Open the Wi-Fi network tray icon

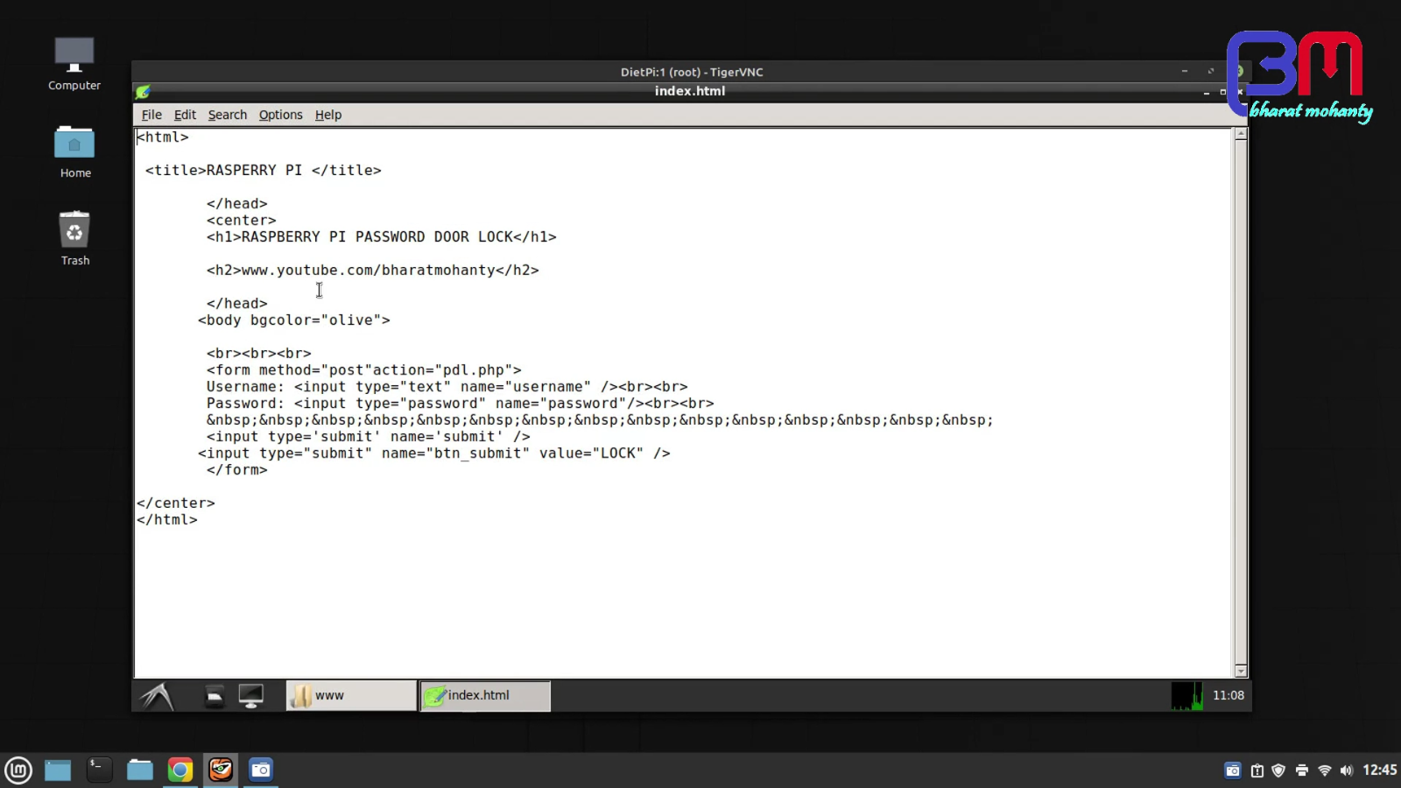(x=1325, y=770)
